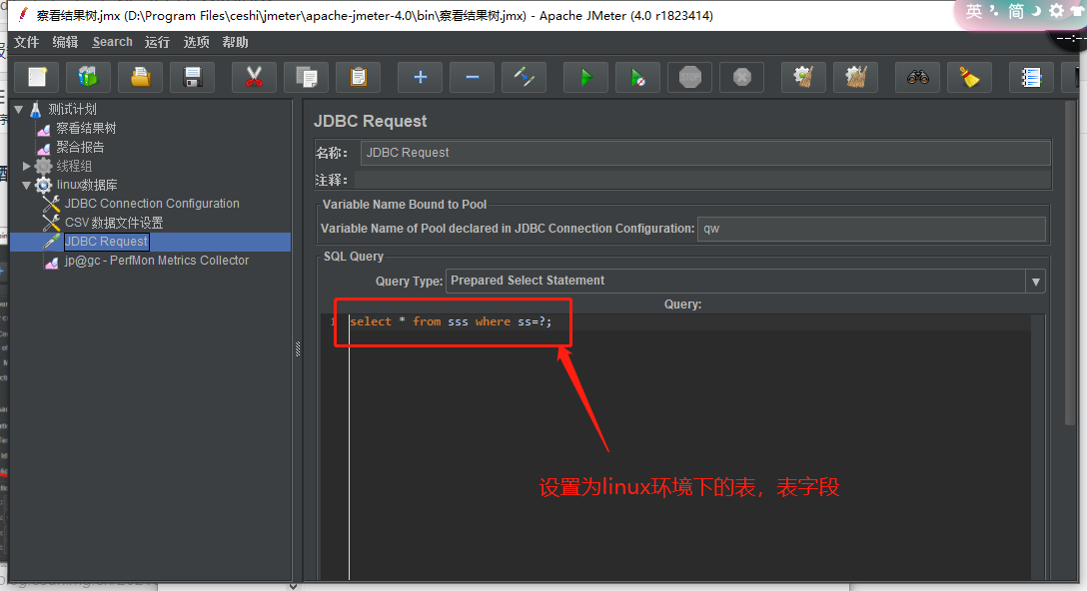The image size is (1087, 591).
Task: Click the Stop test toolbar icon
Action: (x=689, y=77)
